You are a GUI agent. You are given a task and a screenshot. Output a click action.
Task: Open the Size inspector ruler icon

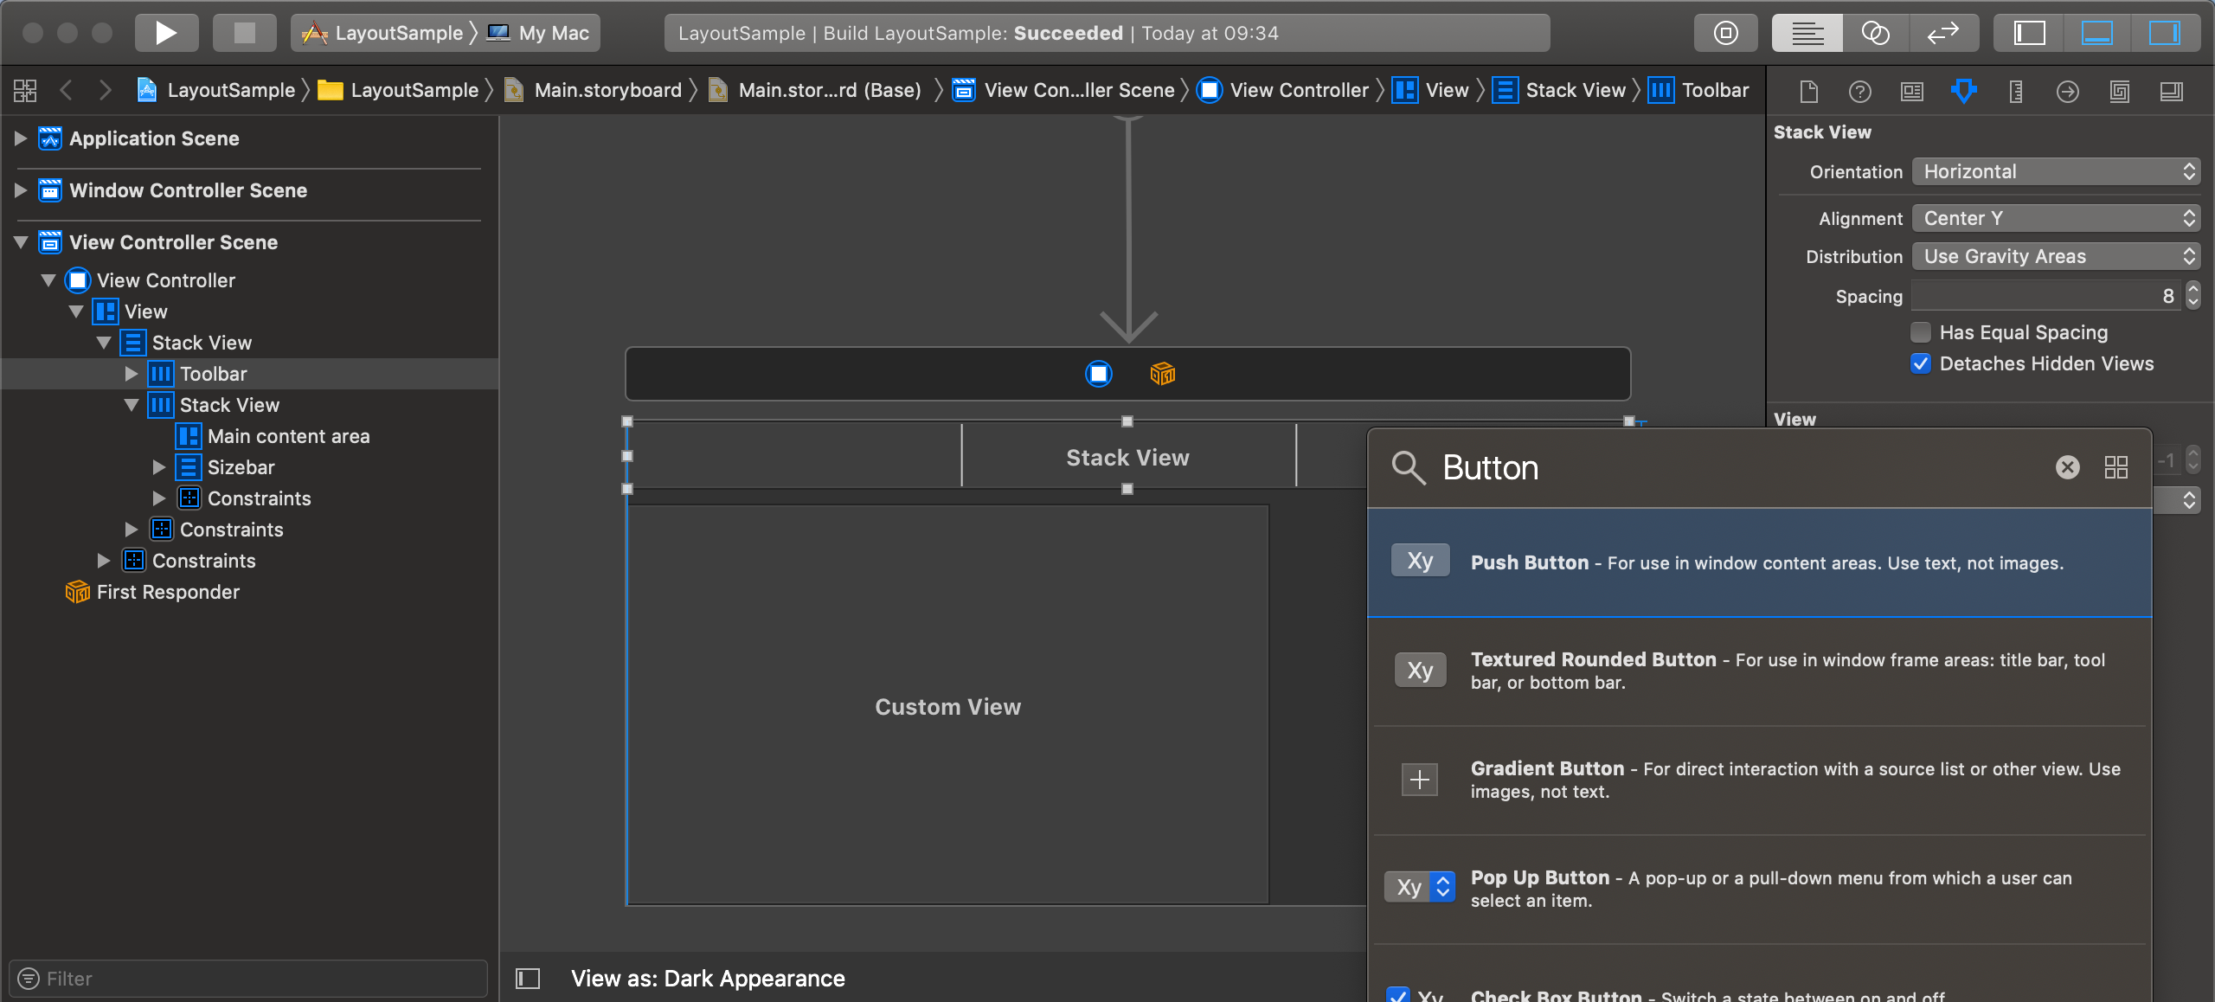click(x=2015, y=91)
